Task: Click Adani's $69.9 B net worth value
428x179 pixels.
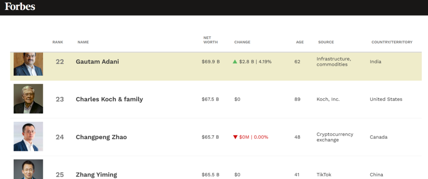Action: click(211, 62)
